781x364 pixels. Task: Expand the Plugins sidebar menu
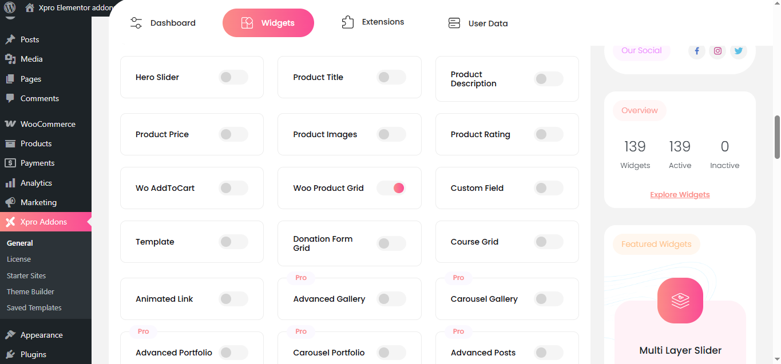pos(33,354)
